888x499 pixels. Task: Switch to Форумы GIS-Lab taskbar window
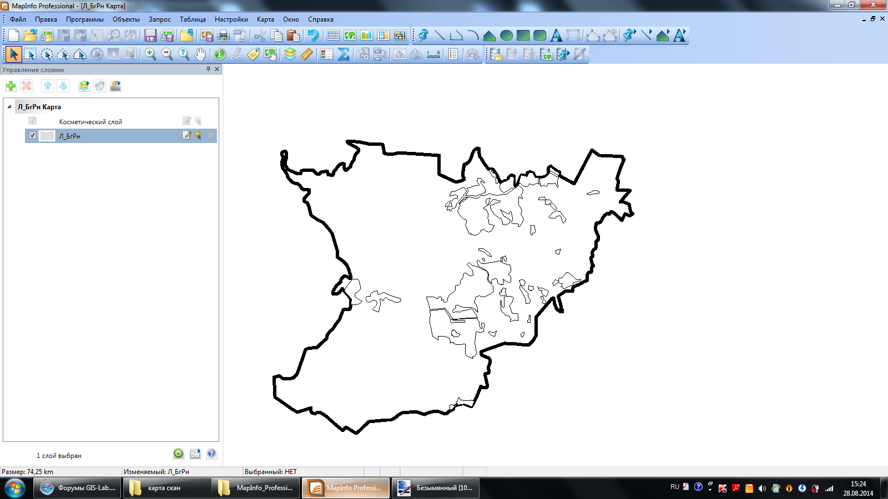77,488
